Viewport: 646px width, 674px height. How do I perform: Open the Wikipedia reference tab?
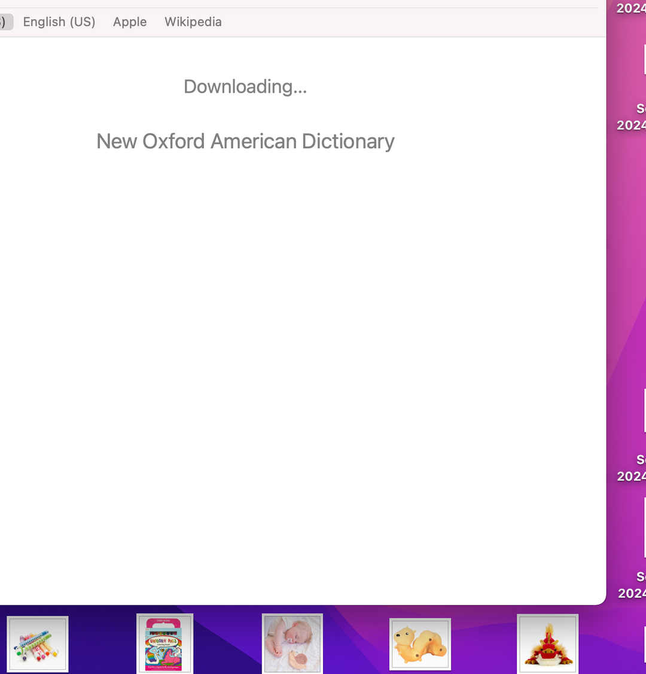click(193, 22)
